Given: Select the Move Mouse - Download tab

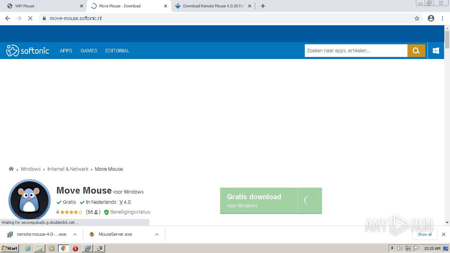Looking at the screenshot, I should 129,6.
